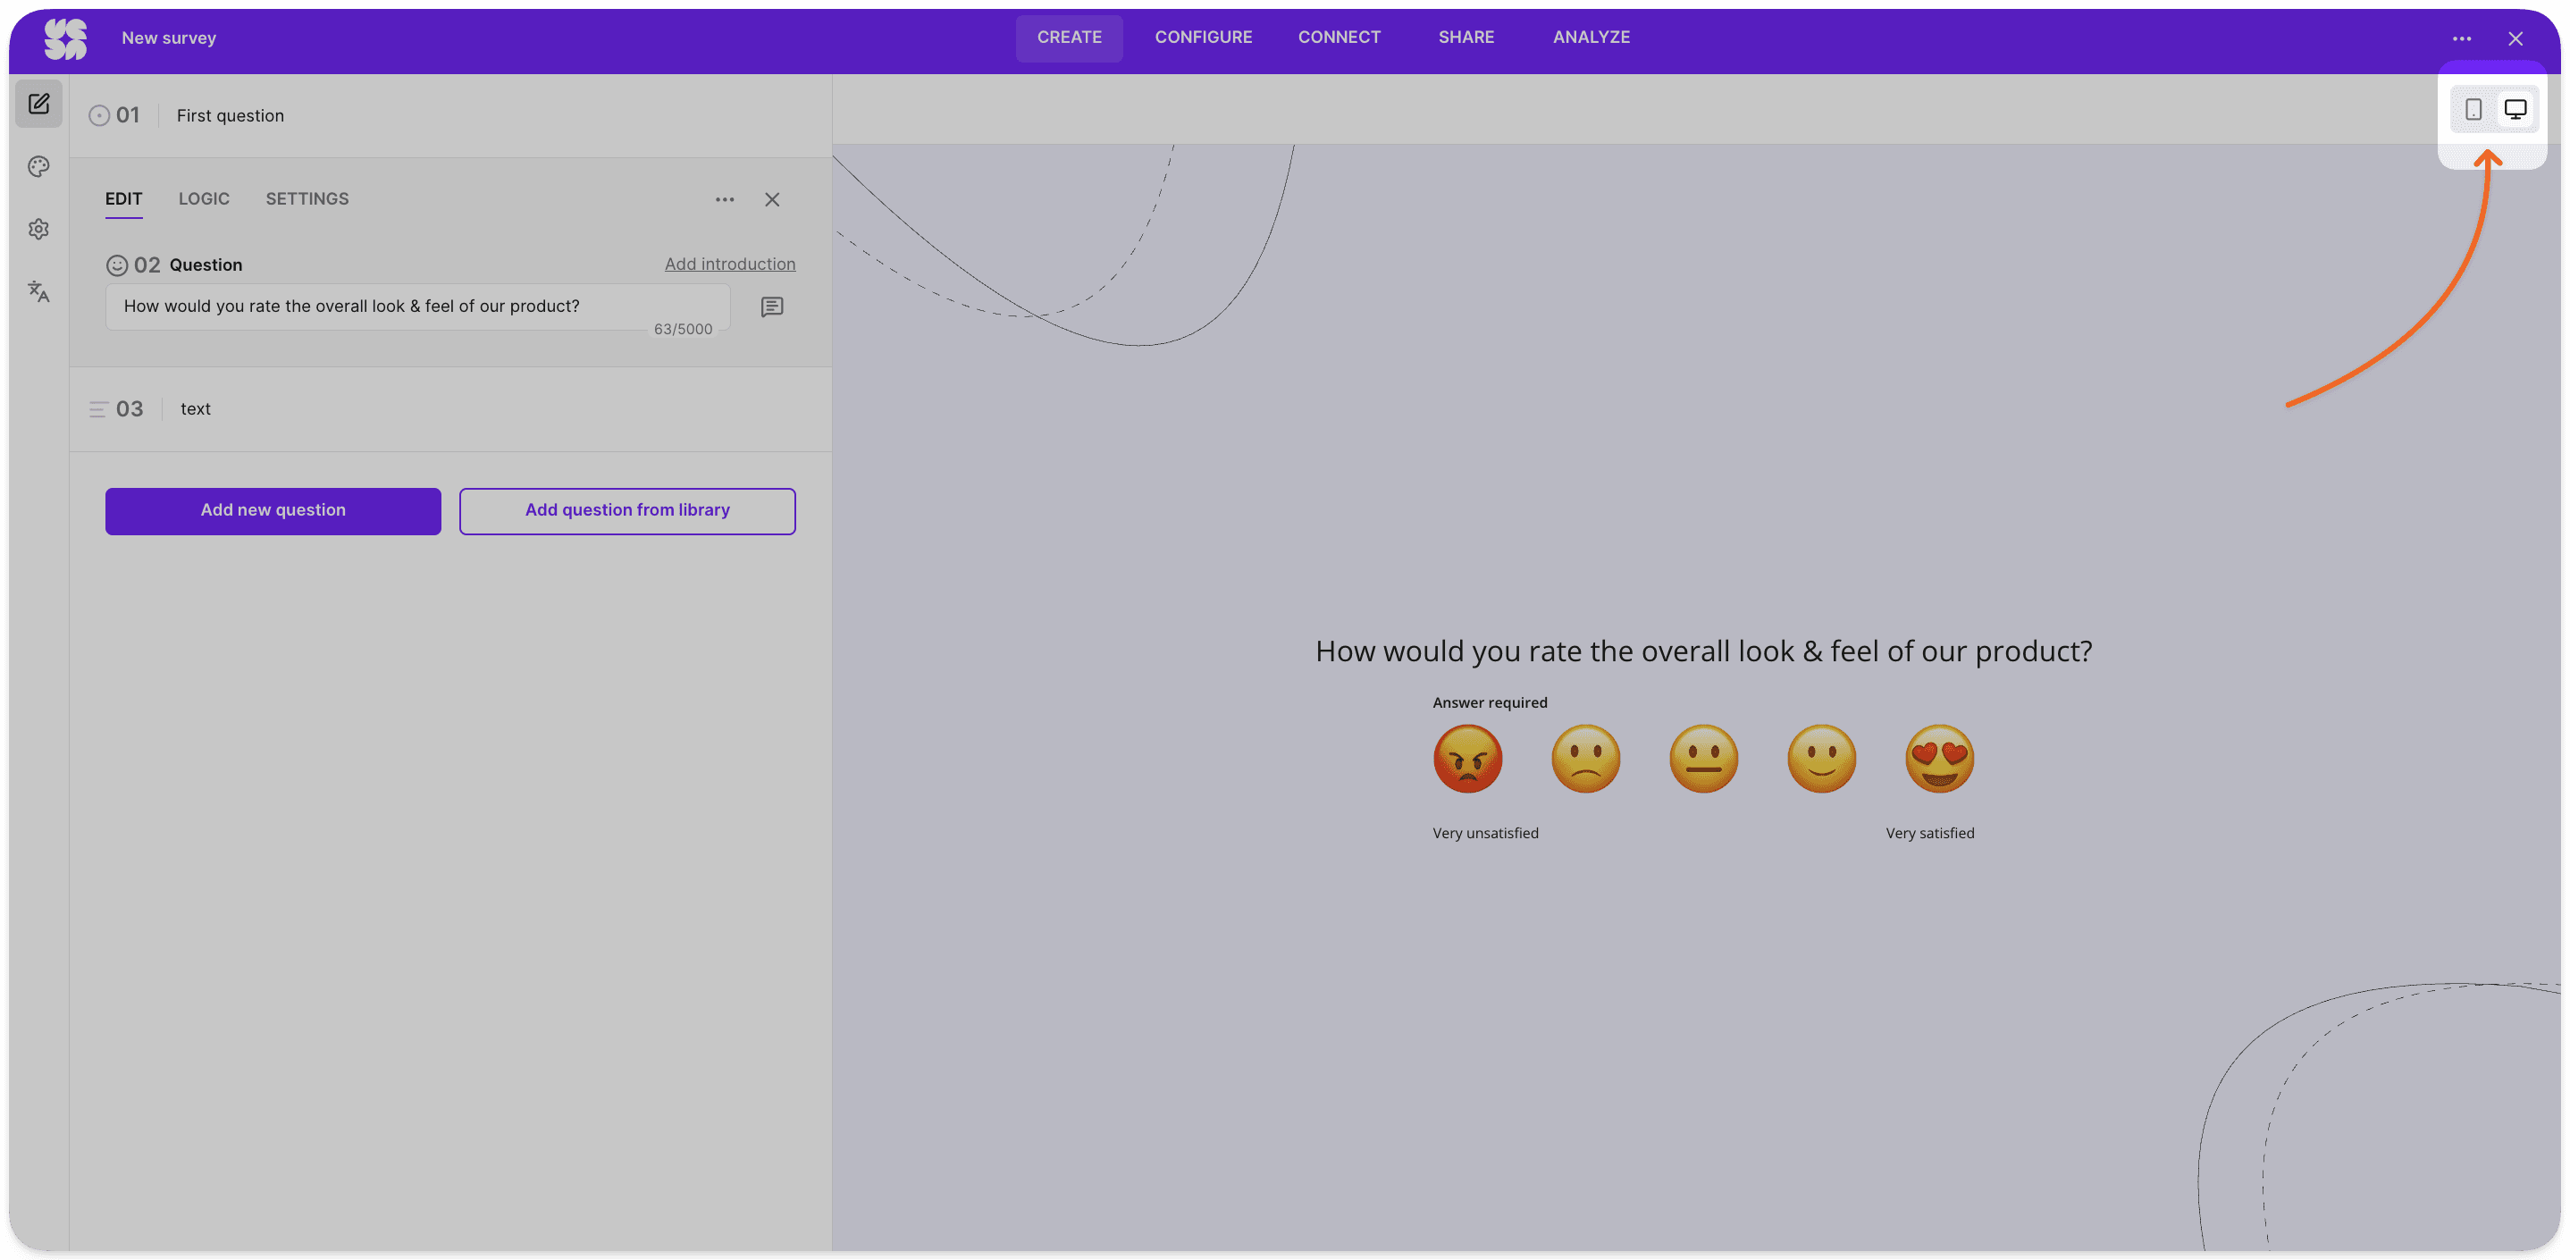The height and width of the screenshot is (1260, 2570).
Task: Select the EDIT tab of question 02
Action: pyautogui.click(x=123, y=199)
